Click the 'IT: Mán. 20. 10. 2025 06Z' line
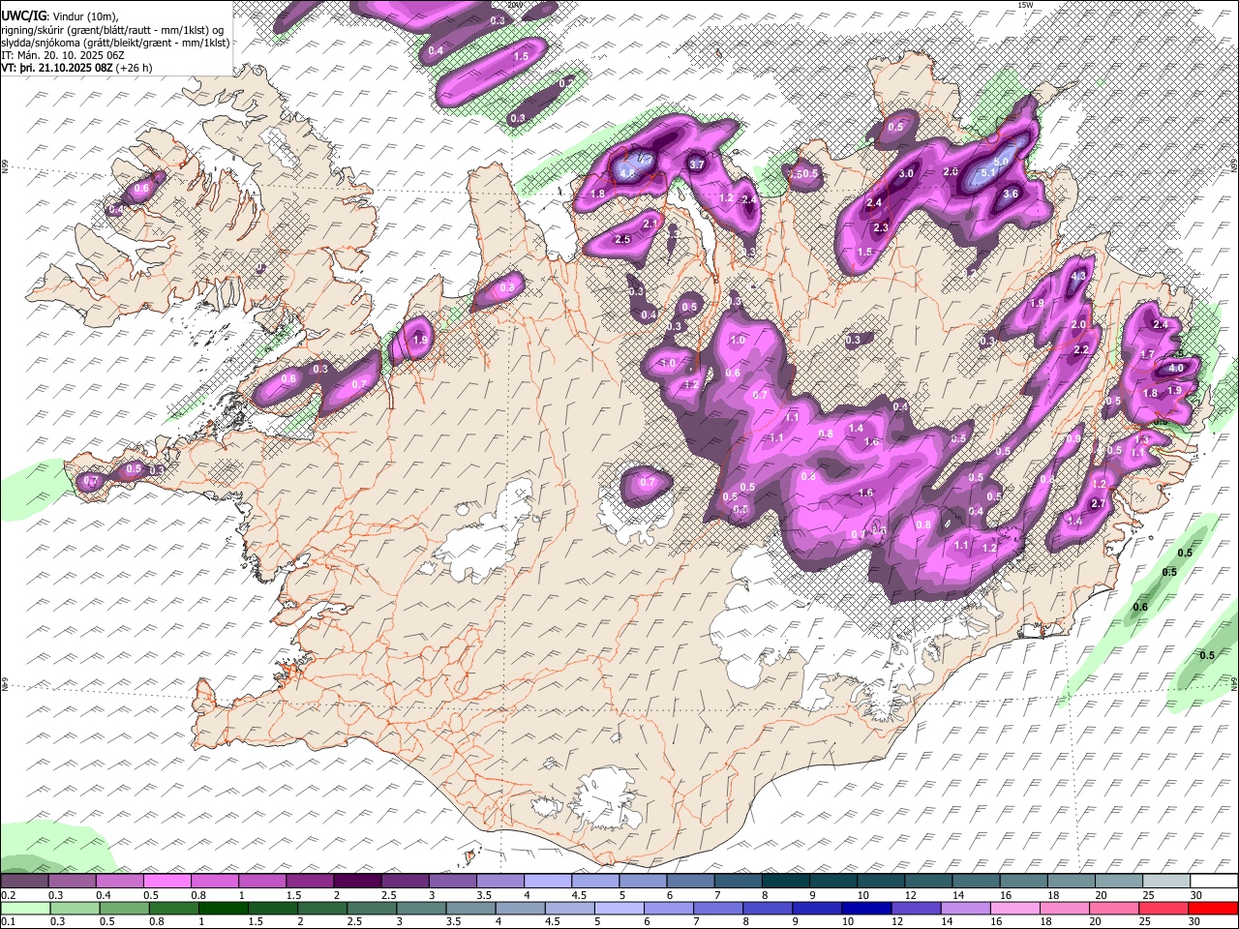The height and width of the screenshot is (929, 1239). [63, 55]
